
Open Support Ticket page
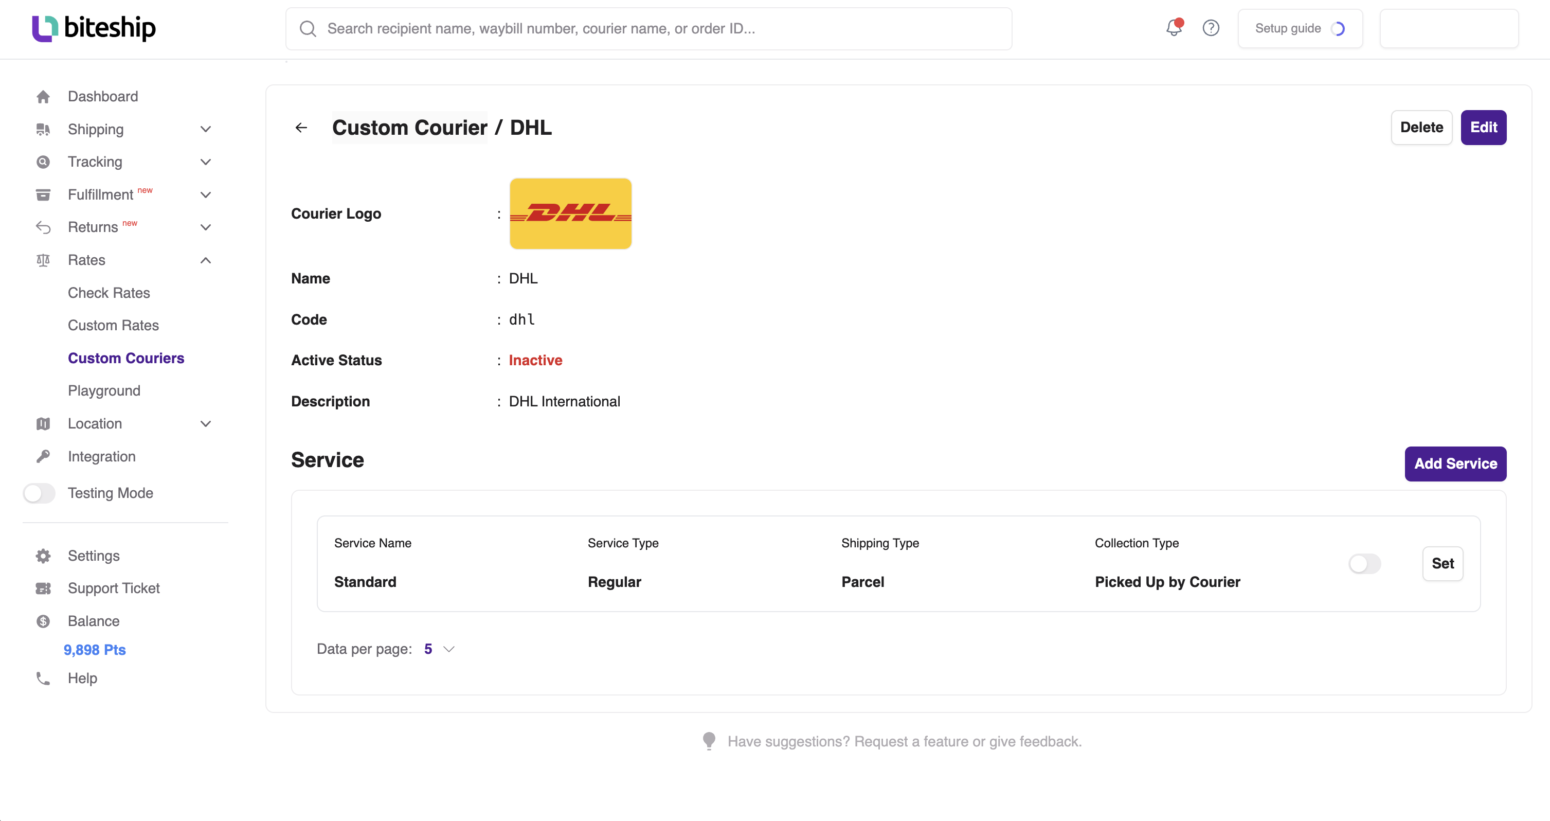point(114,588)
